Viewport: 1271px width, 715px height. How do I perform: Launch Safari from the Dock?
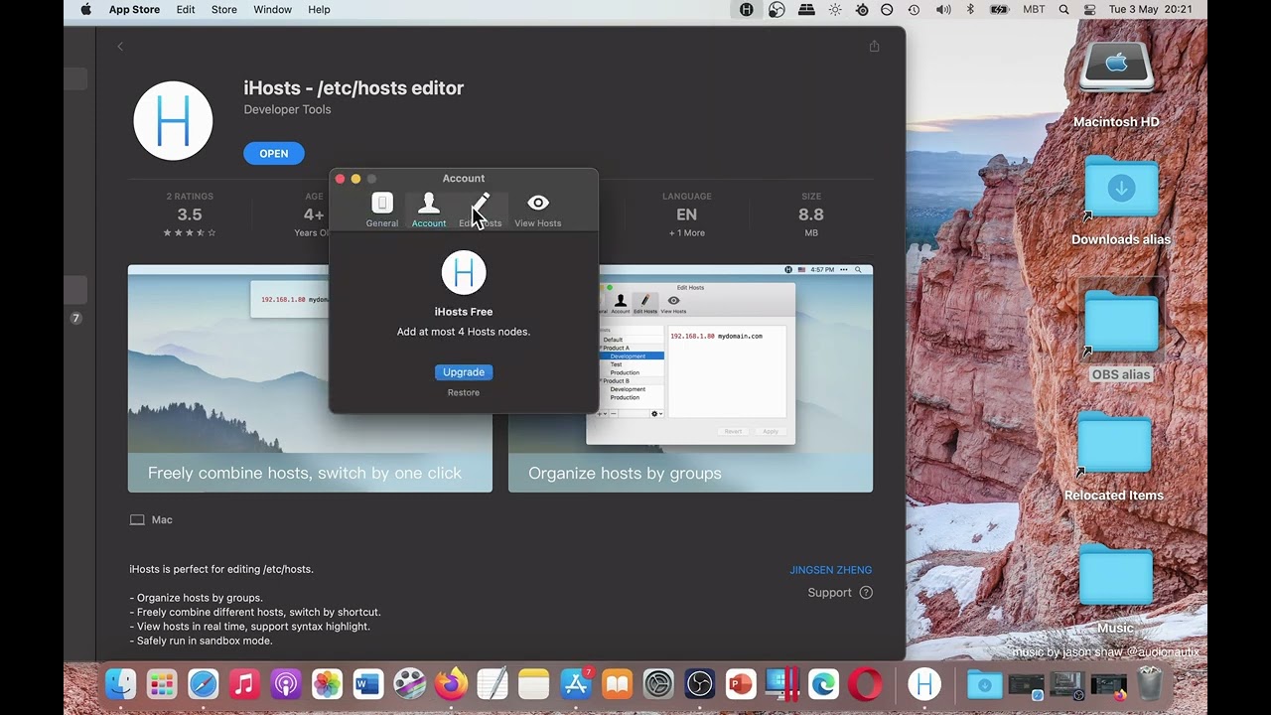tap(204, 683)
